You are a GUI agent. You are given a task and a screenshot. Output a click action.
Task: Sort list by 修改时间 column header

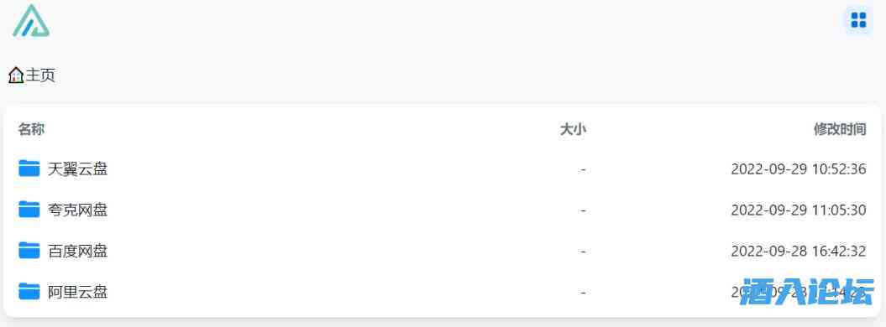(840, 129)
